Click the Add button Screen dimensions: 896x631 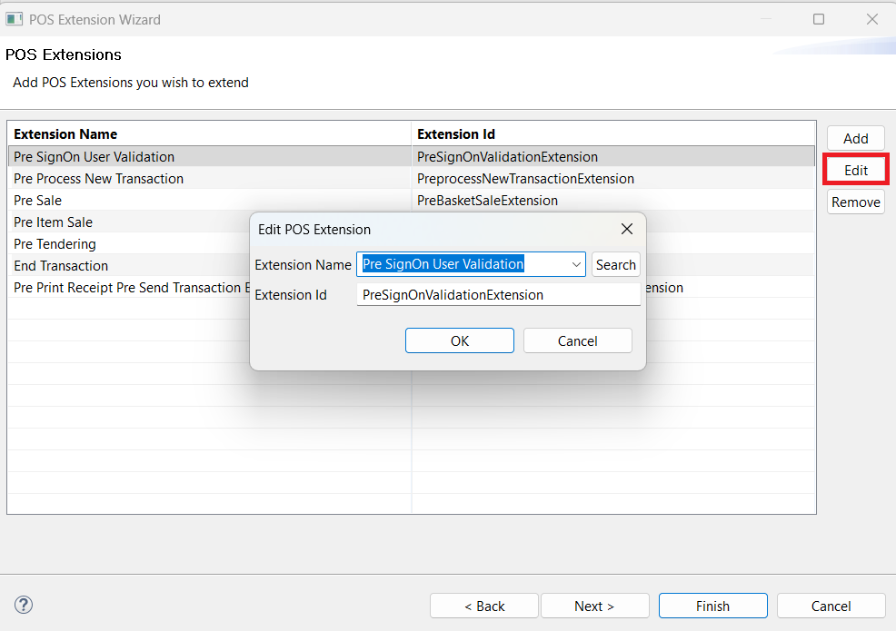854,138
